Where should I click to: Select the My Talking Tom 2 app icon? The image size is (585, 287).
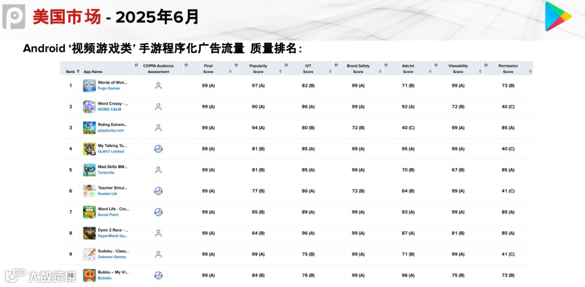point(89,149)
